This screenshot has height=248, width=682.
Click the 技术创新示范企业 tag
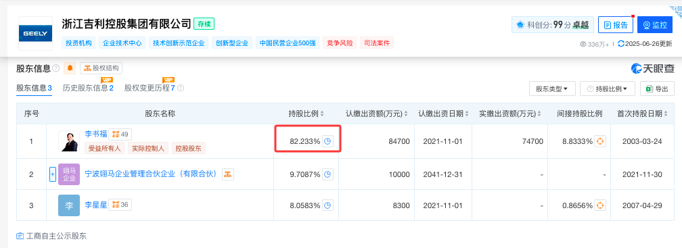tap(179, 43)
